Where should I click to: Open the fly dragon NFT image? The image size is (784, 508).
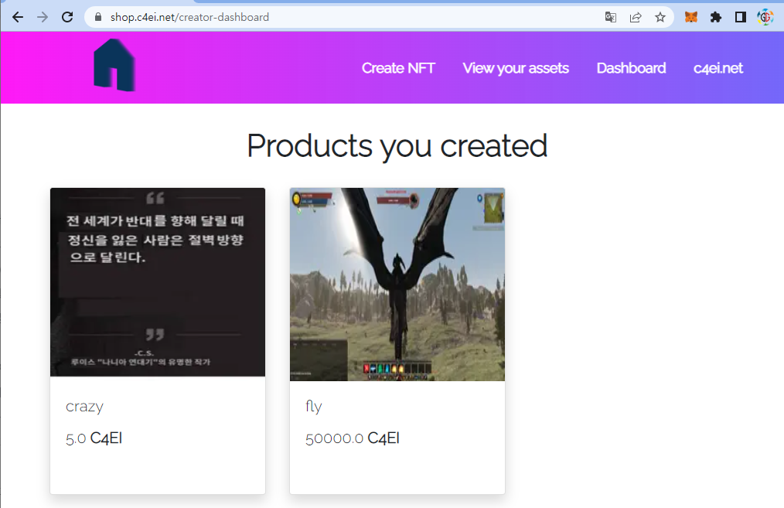coord(397,285)
